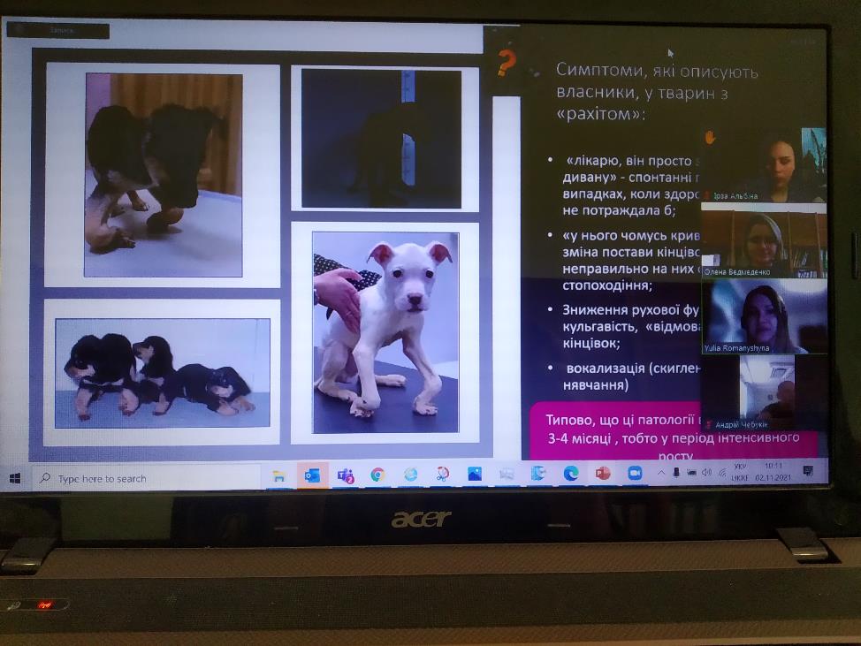The width and height of the screenshot is (861, 646).
Task: Click the orange question mark icon
Action: 507,62
